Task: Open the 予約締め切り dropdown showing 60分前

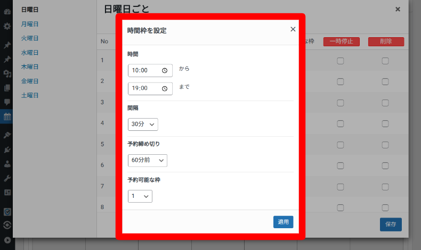Action: pos(148,161)
